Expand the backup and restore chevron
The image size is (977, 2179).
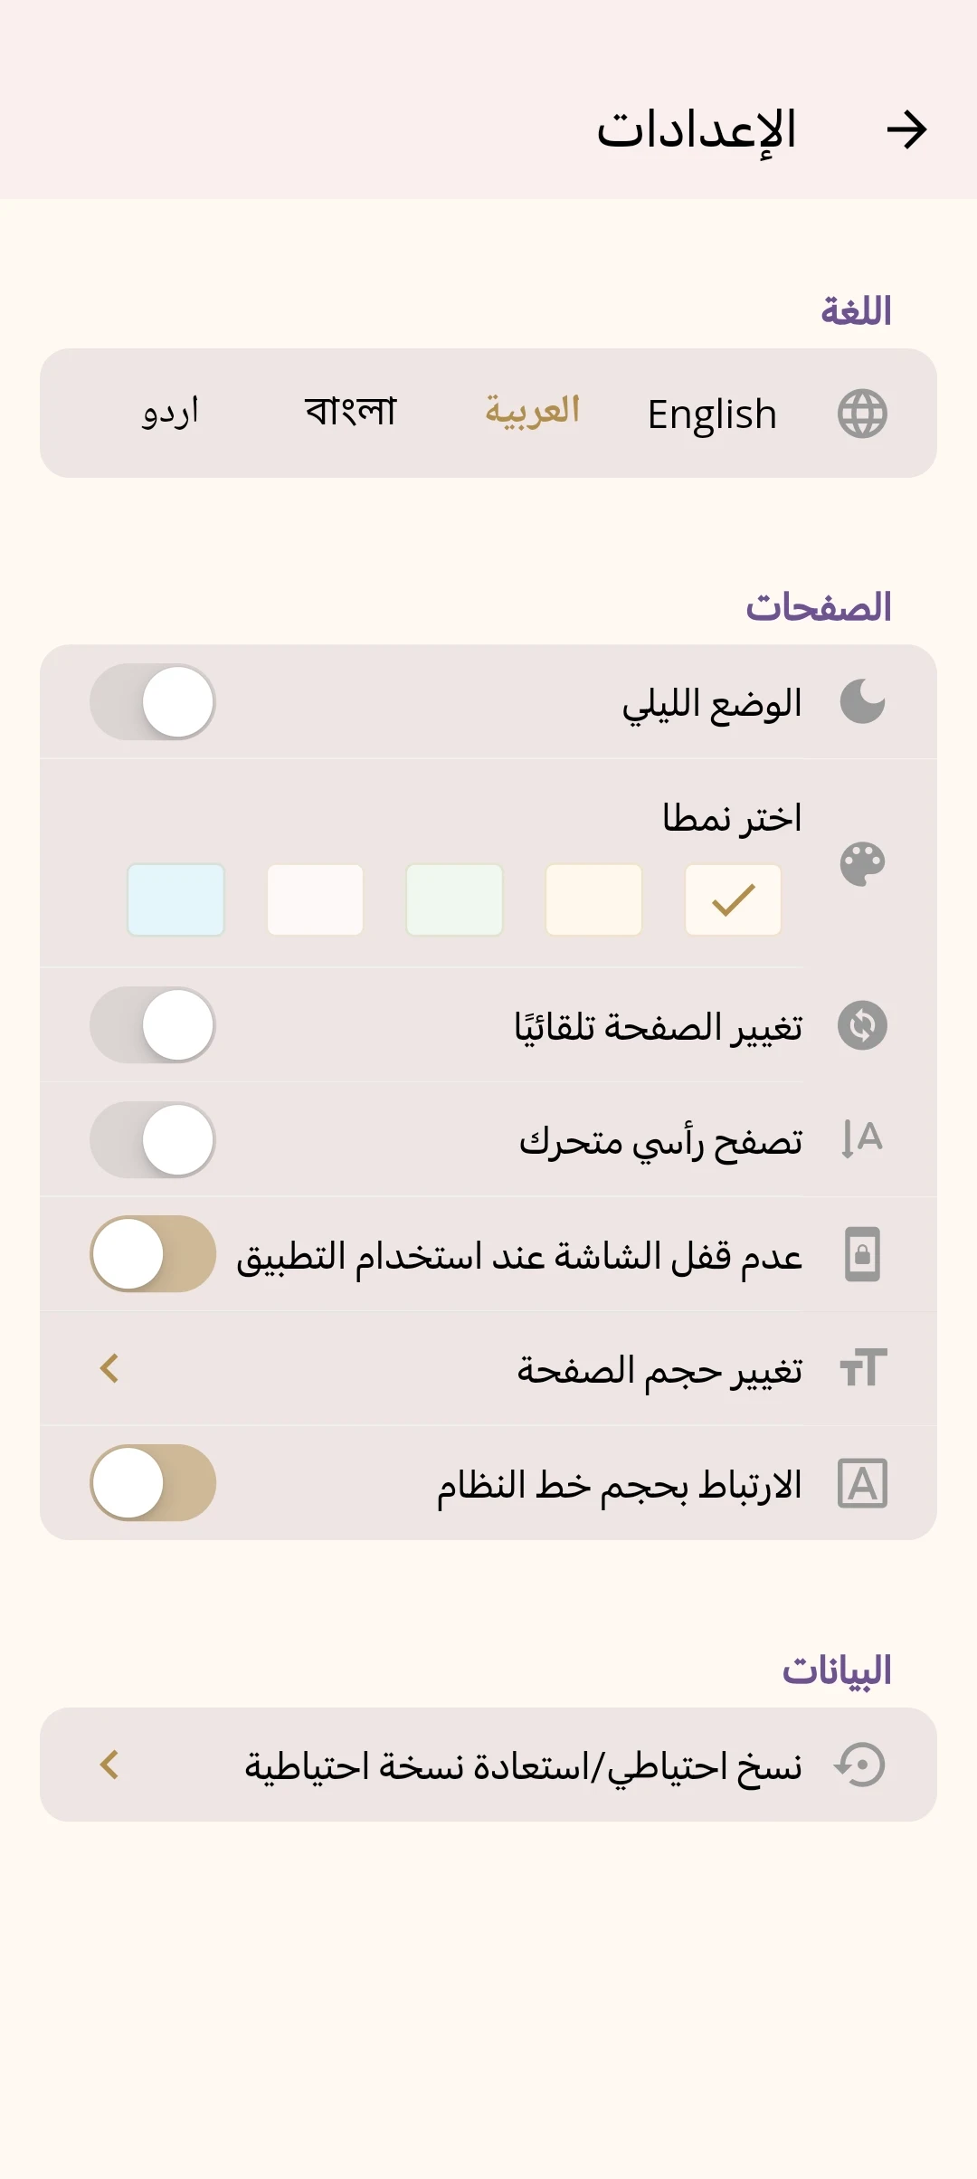coord(109,1765)
